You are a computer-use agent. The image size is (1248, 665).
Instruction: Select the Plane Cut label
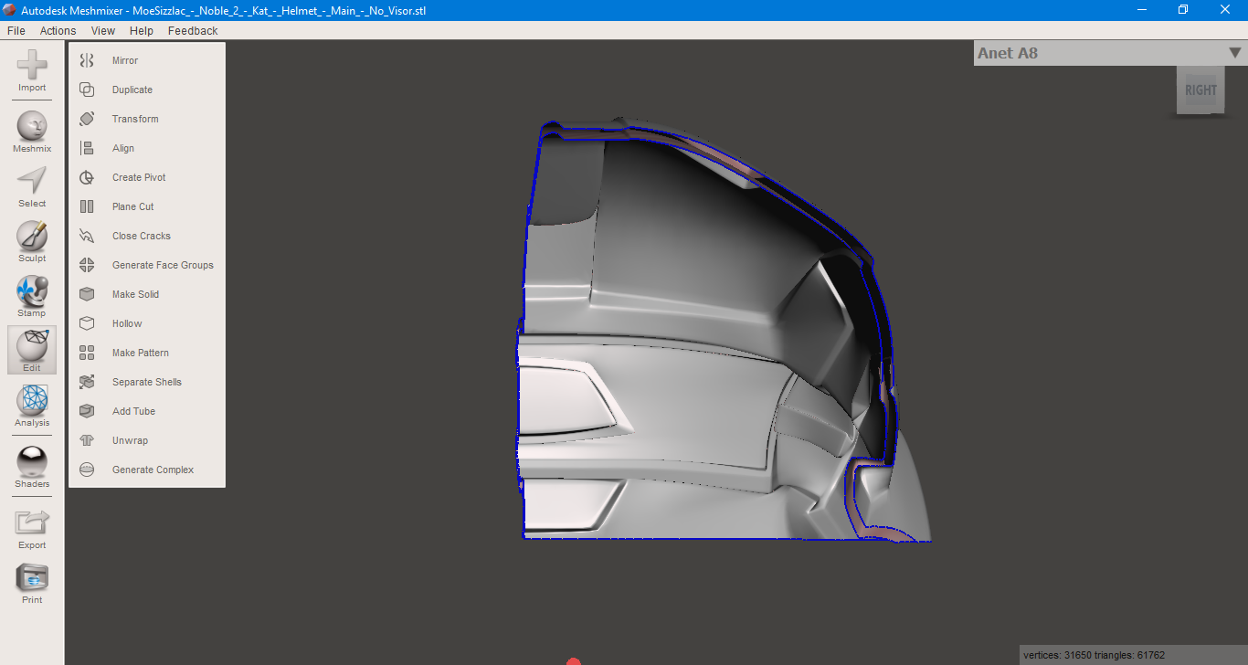pos(133,206)
